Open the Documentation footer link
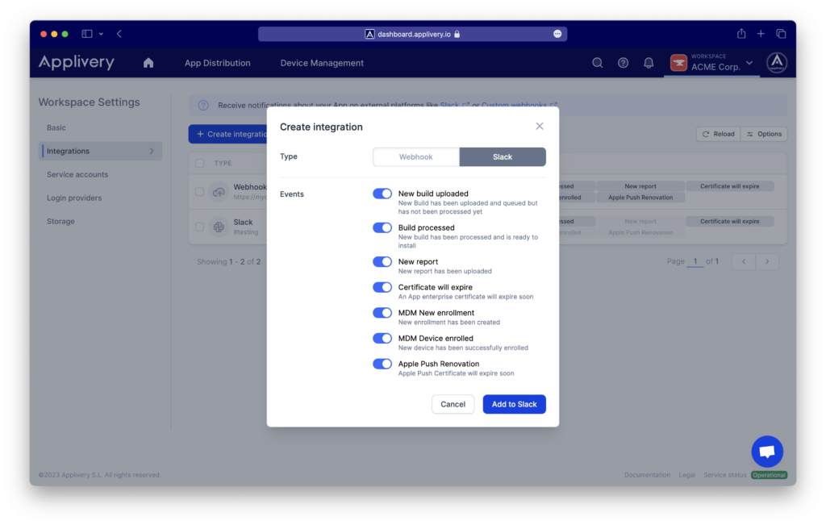The height and width of the screenshot is (525, 826). (648, 475)
